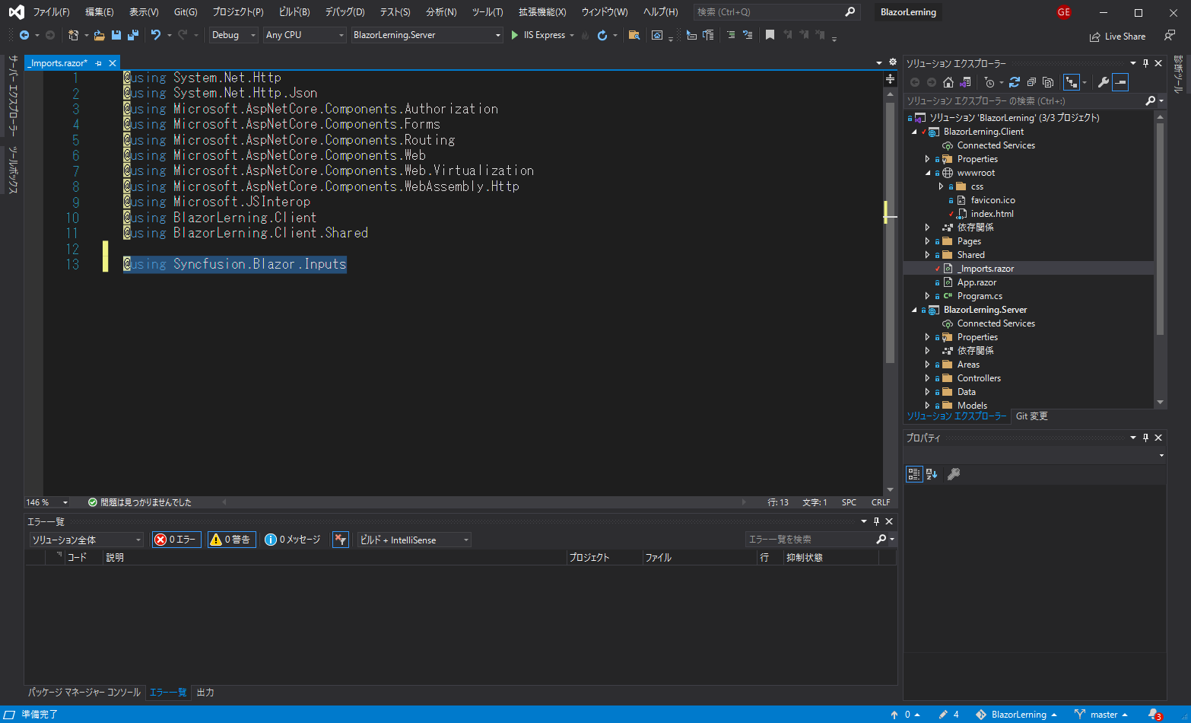
Task: Click Show All Files icon in Solution Explorer
Action: (1048, 82)
